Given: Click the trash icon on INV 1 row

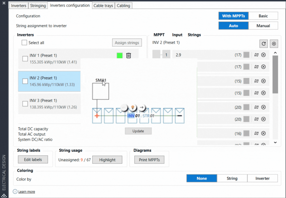Looking at the screenshot, I should [x=128, y=55].
